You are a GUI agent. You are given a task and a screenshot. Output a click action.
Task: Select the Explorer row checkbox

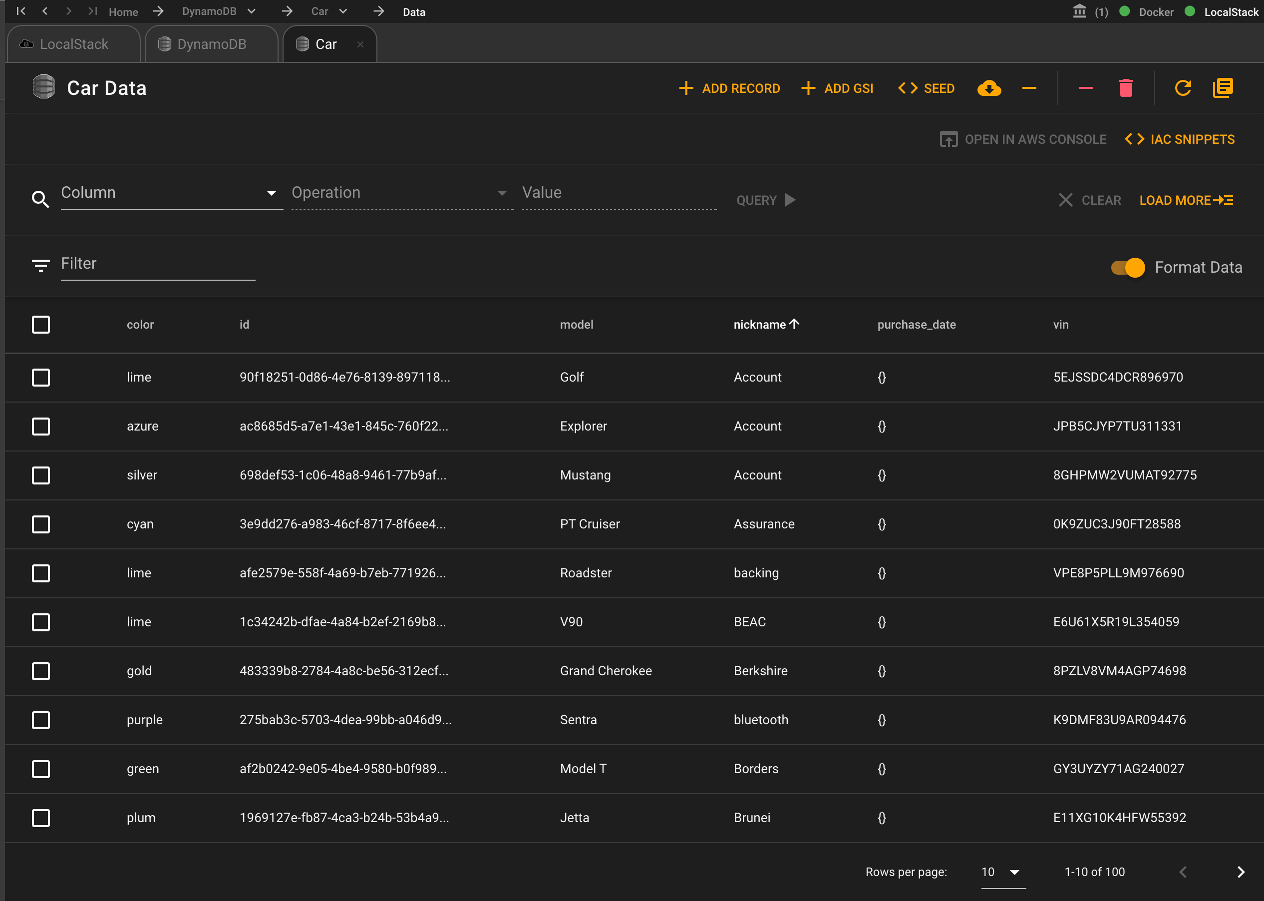(x=40, y=426)
